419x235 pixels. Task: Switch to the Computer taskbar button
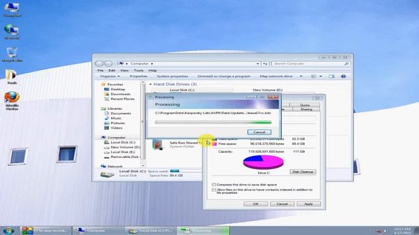pyautogui.click(x=98, y=230)
